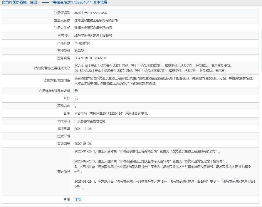Select the model spec SCAN-10,DL-SCAN20
The image size is (262, 207).
pos(90,58)
